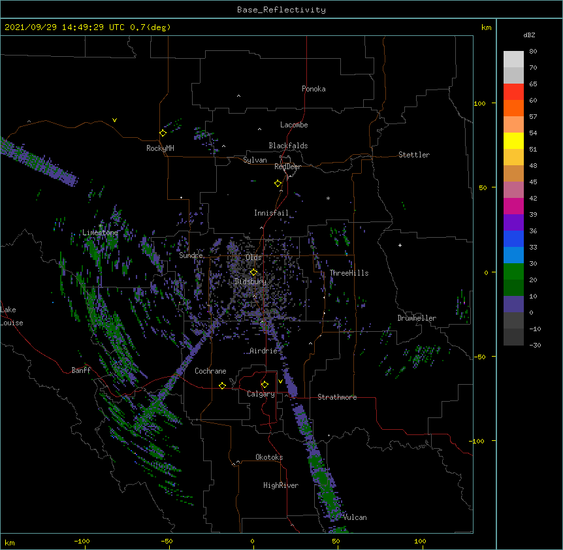The image size is (563, 550).
Task: Click the Vulcan town label
Action: 355,517
